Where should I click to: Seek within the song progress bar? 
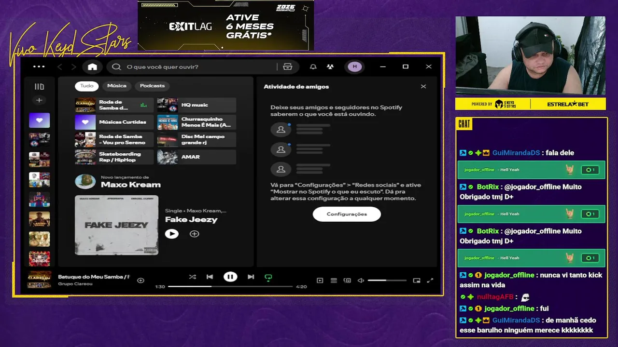230,286
